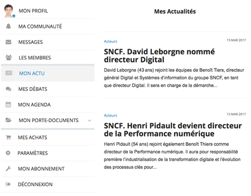This screenshot has height=196, width=251.
Task: Expand the Mon Porte-Documents chevron
Action: point(90,120)
